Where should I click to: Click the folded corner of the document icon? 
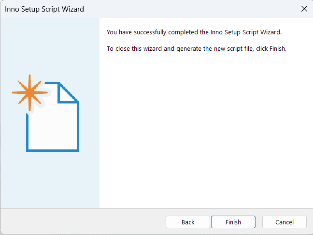pos(68,93)
